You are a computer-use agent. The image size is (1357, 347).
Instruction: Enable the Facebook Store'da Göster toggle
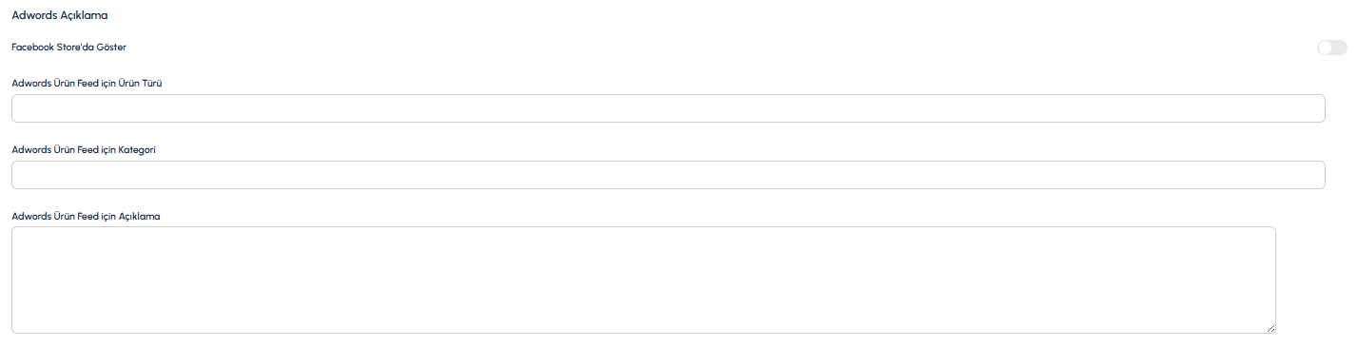[x=1331, y=48]
